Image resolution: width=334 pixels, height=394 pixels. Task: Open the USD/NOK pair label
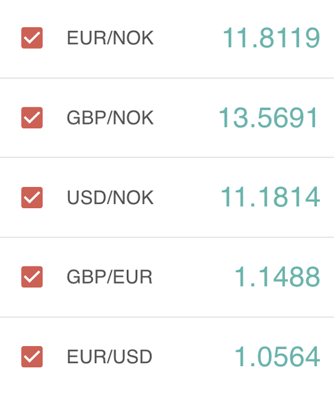click(x=110, y=197)
